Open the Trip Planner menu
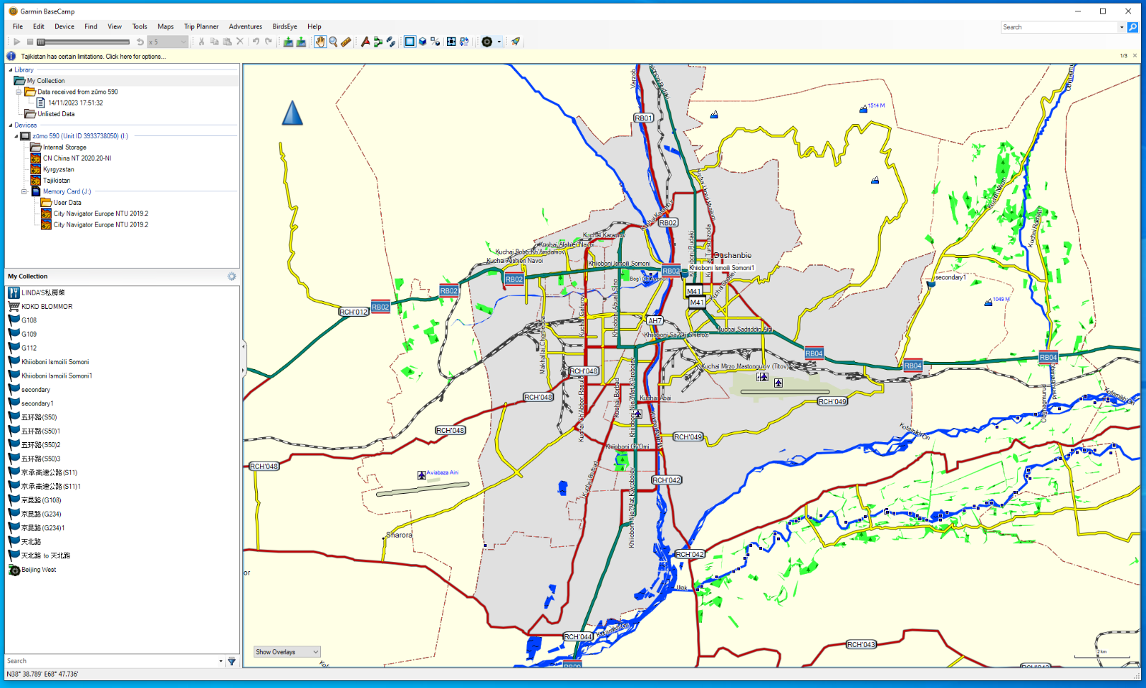 point(201,27)
